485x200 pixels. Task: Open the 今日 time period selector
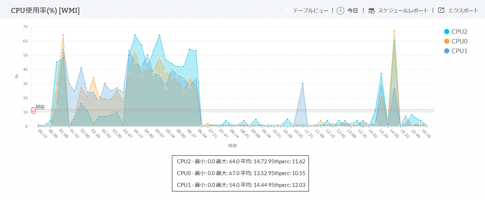point(353,10)
